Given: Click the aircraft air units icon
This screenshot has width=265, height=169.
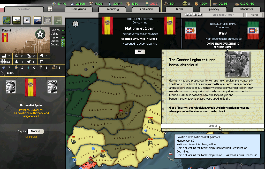Looking at the screenshot, I should click(x=27, y=20).
